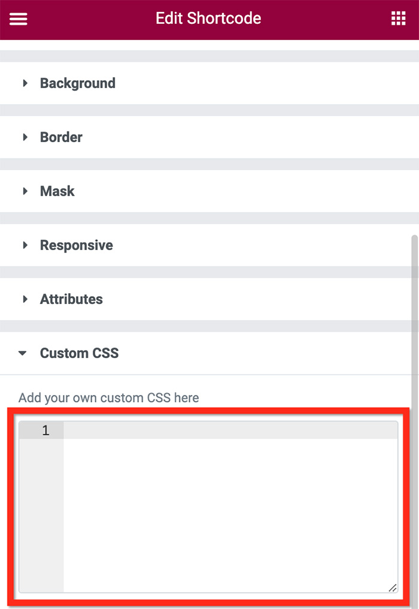Click the first line of the CSS editor
419x609 pixels.
(x=230, y=430)
